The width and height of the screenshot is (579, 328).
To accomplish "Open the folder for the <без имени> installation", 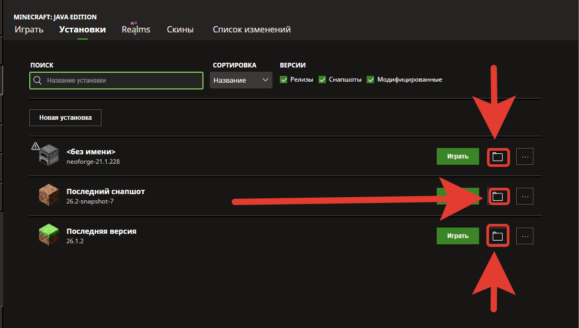I will 497,156.
